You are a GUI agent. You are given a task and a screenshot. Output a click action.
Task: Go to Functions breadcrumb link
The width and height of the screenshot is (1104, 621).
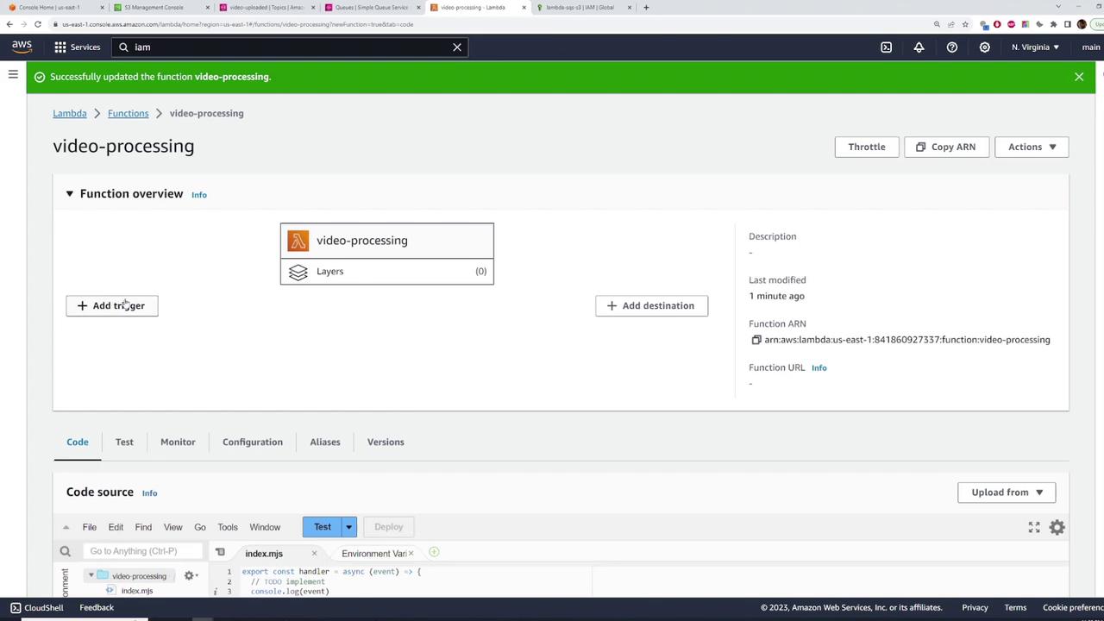[128, 113]
